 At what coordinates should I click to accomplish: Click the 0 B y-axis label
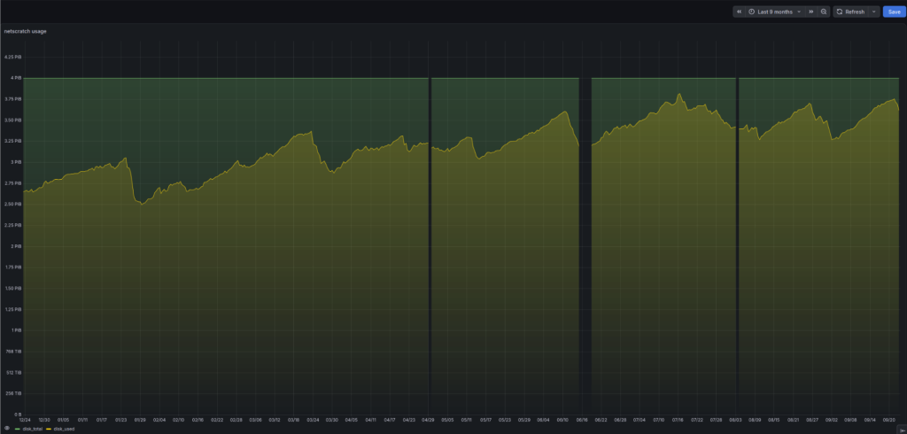19,415
